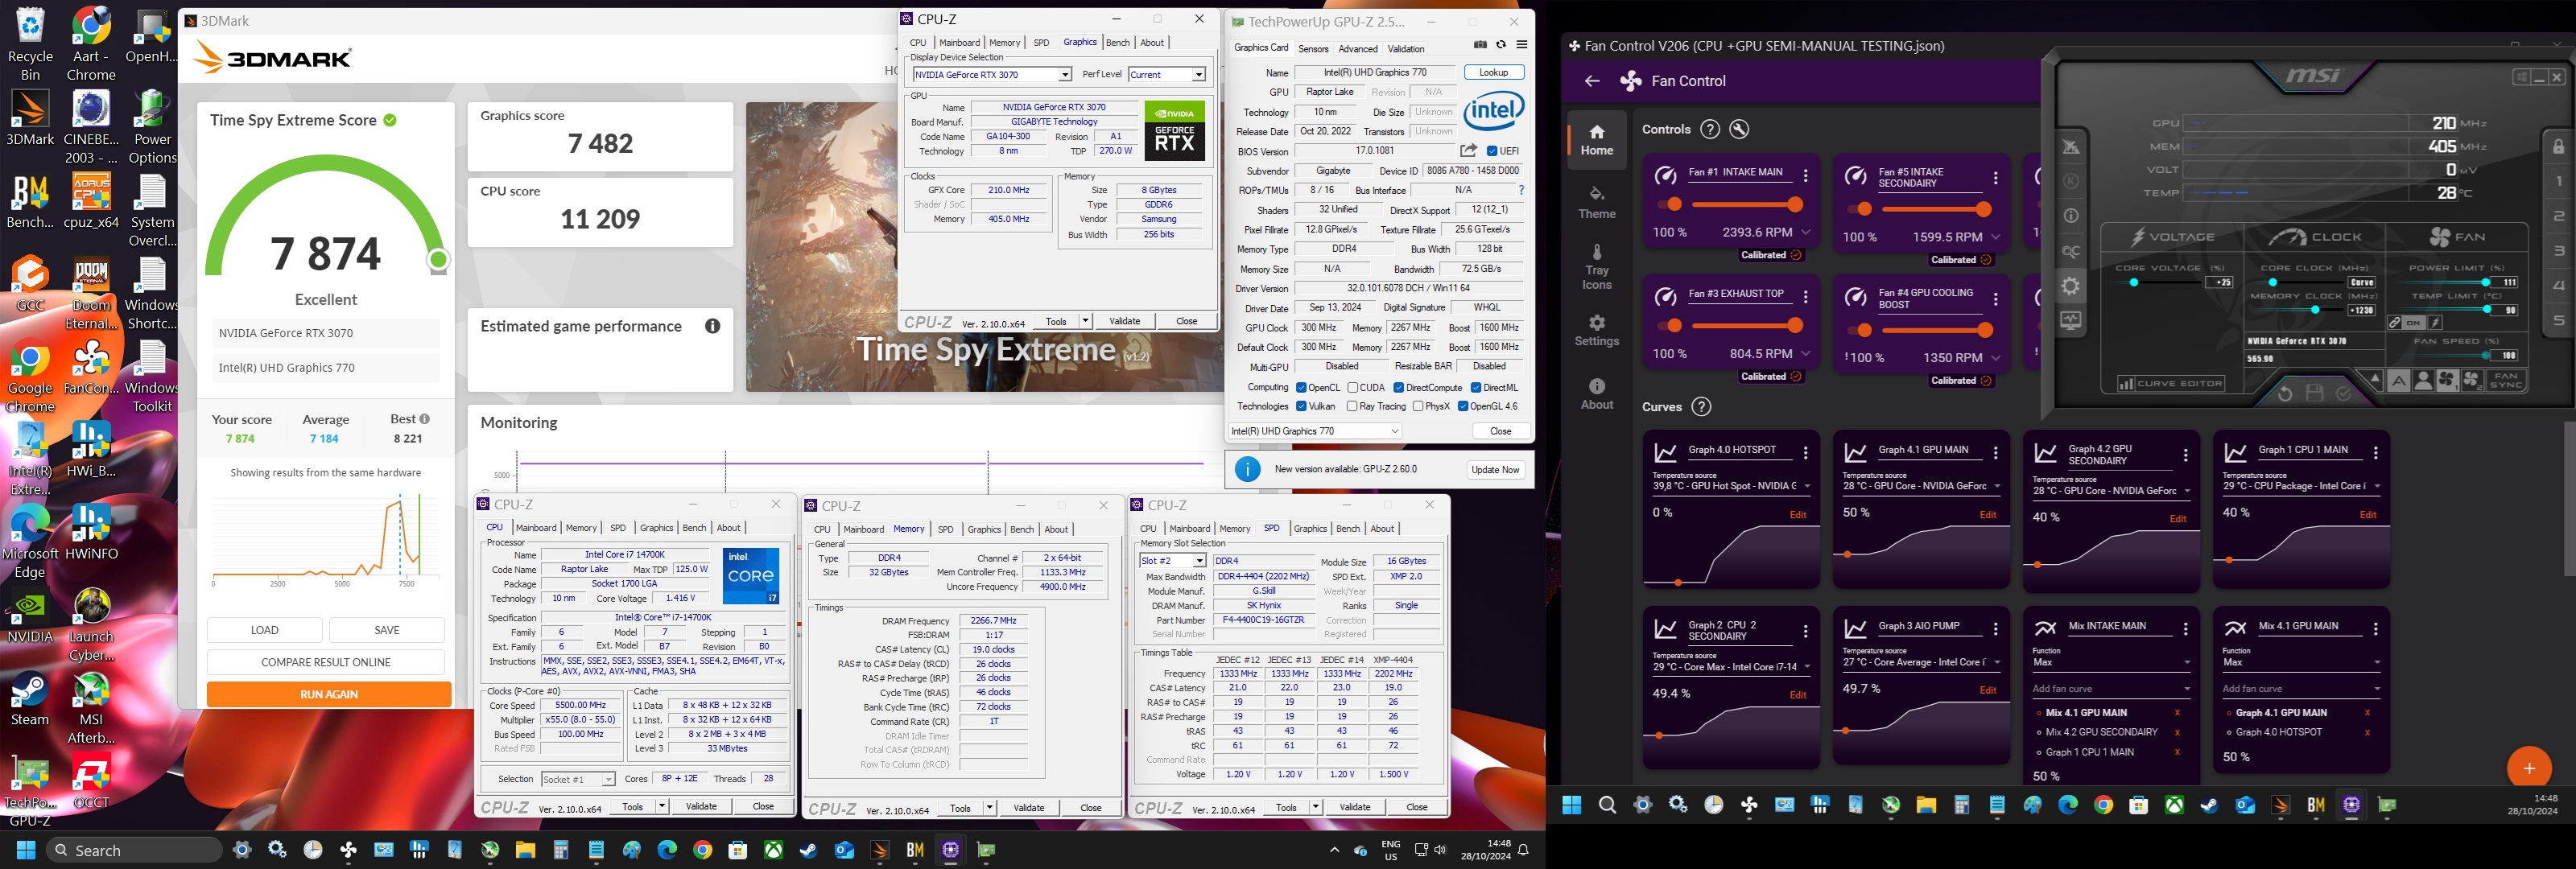This screenshot has height=869, width=2576.
Task: Click the orange add button in Fan Control
Action: pyautogui.click(x=2529, y=768)
